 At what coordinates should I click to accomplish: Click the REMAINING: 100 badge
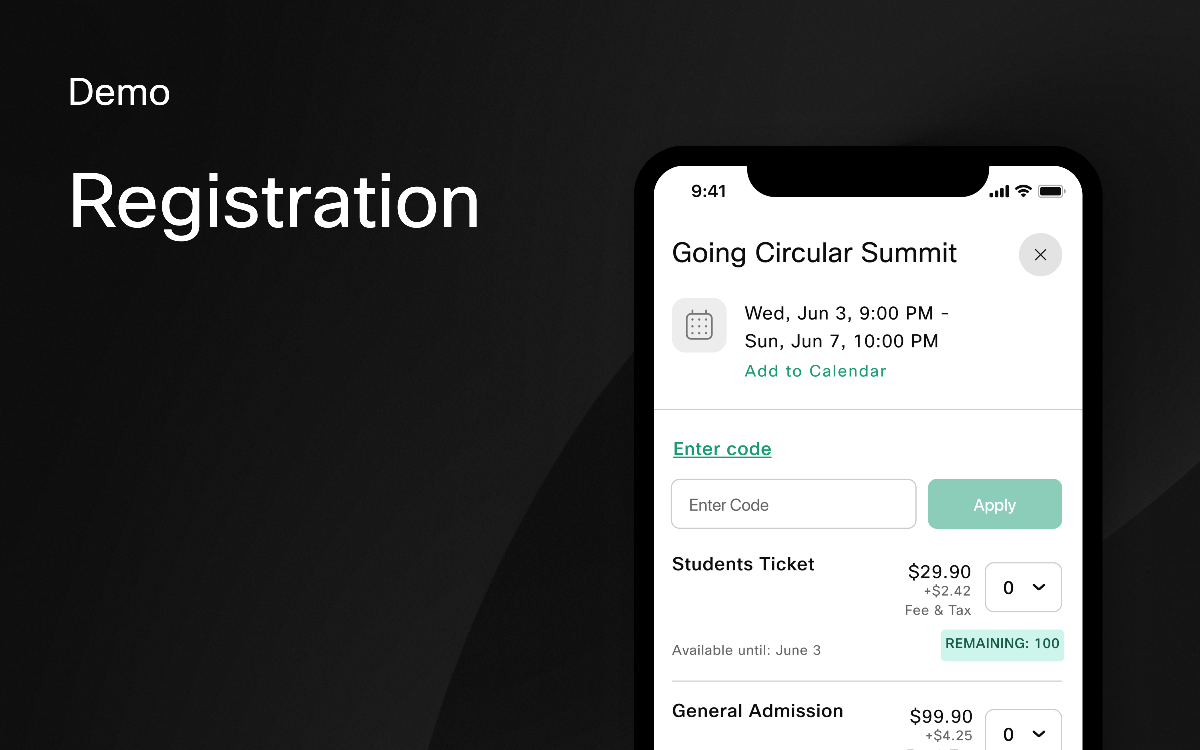pos(1002,644)
